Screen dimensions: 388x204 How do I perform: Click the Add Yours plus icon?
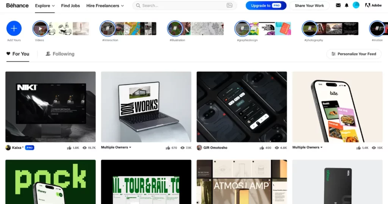tap(14, 28)
